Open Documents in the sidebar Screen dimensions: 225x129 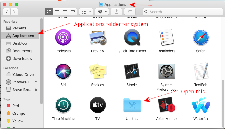click(20, 51)
